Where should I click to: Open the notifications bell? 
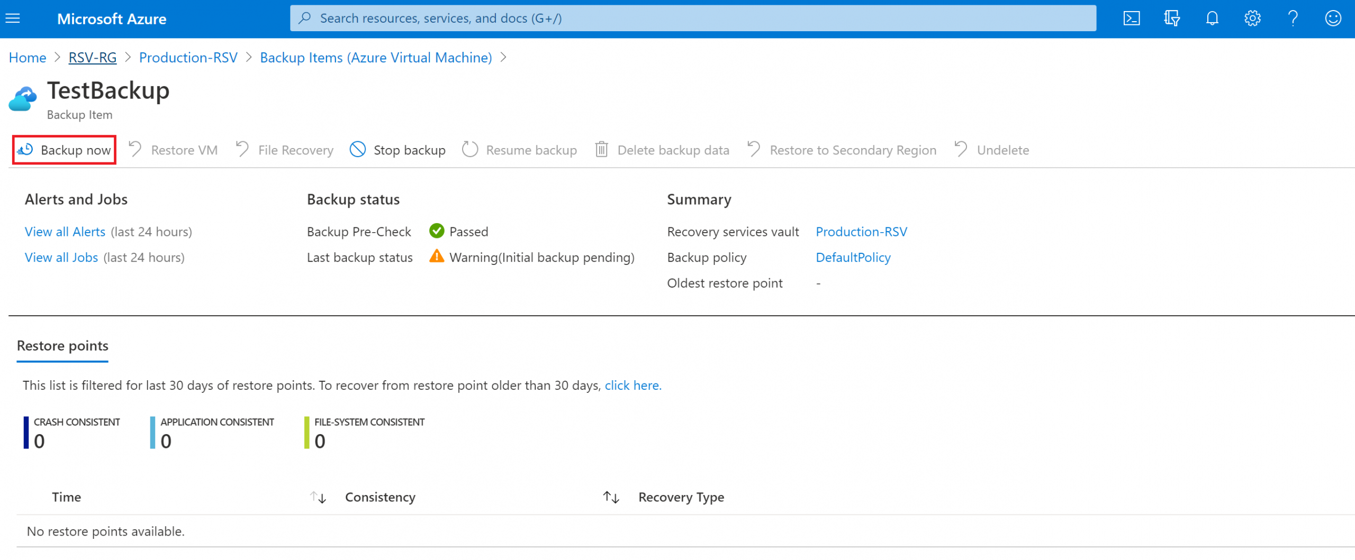click(x=1212, y=19)
